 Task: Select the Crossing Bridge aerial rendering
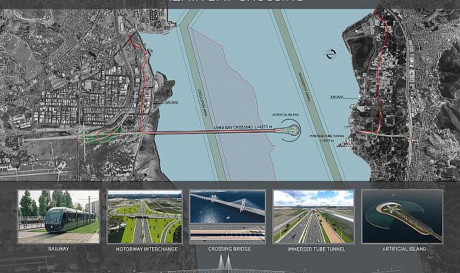pyautogui.click(x=227, y=207)
